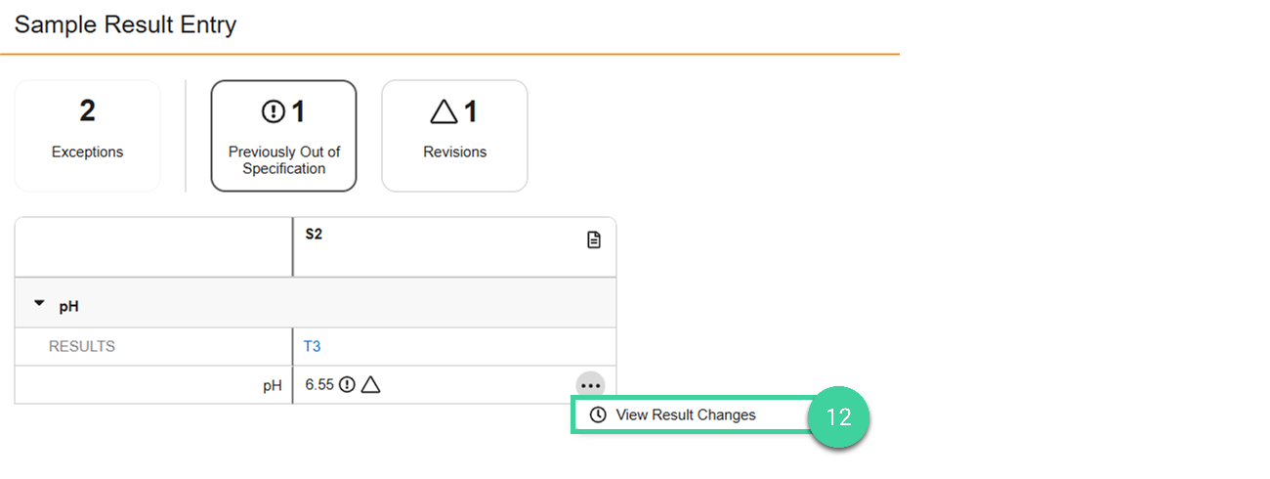The image size is (1270, 479).
Task: Collapse the pH group arrow
Action: coord(39,304)
